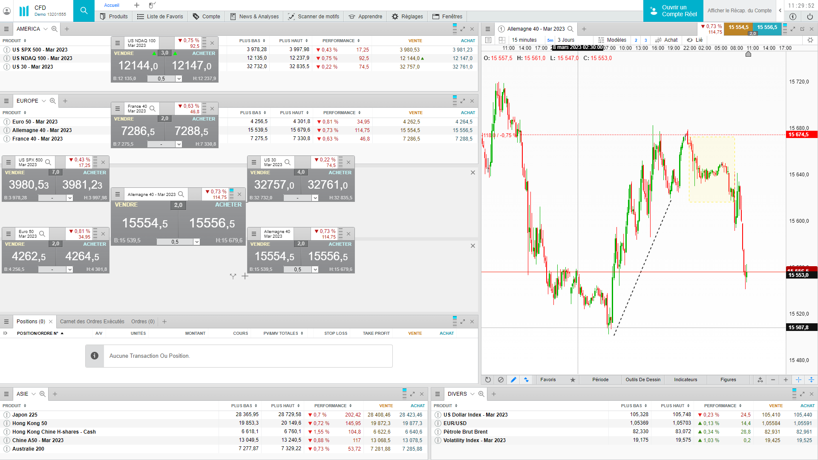818x460 pixels.
Task: Toggle the vertical auto-scale arrows button
Action: 811,379
